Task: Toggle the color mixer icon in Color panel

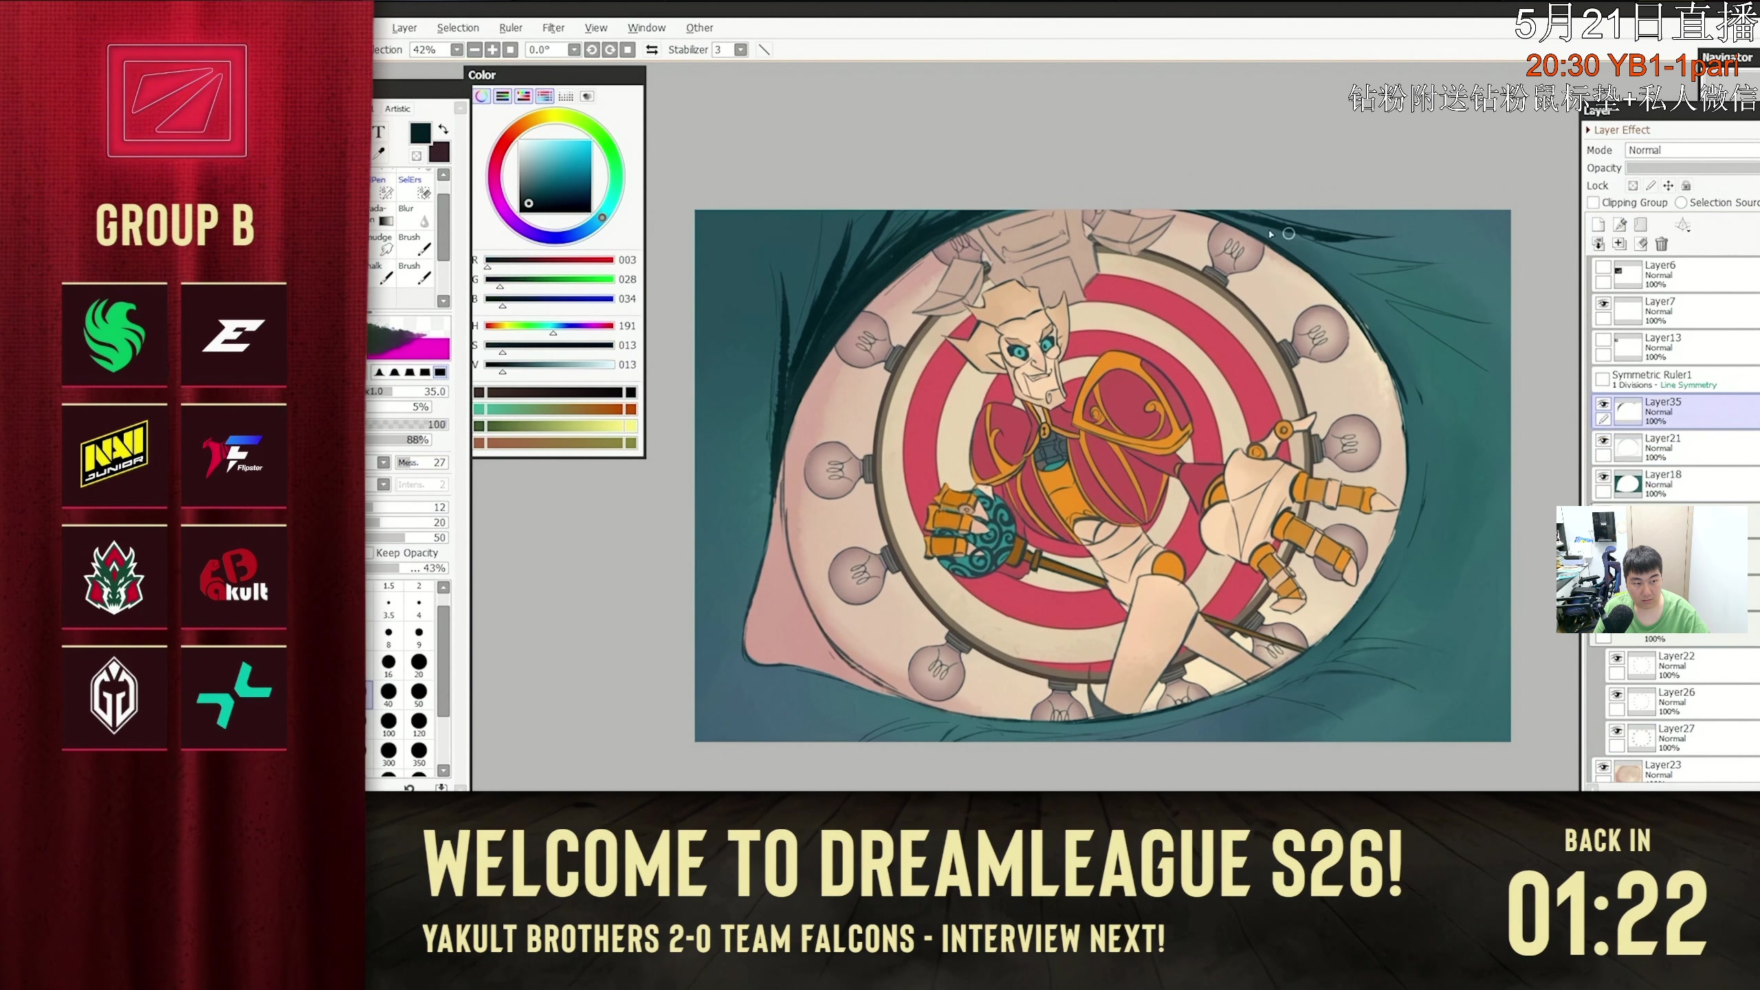Action: (544, 96)
